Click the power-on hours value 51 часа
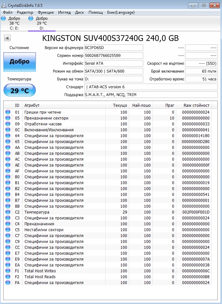The height and width of the screenshot is (304, 222). click(x=201, y=79)
